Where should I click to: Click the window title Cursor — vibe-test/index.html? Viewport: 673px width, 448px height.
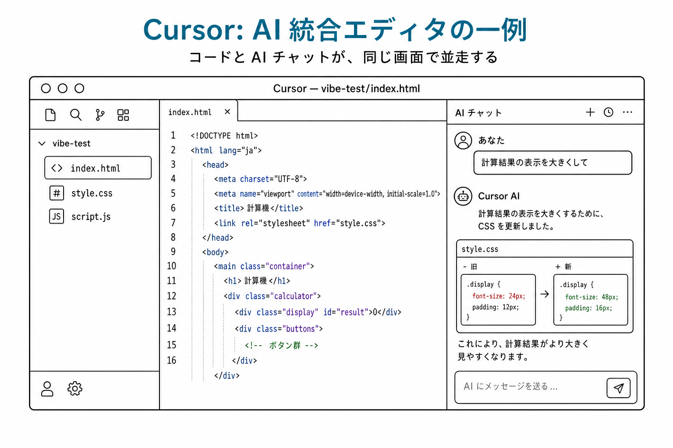click(347, 88)
